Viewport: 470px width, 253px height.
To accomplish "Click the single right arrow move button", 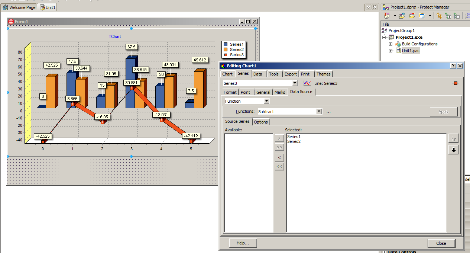I will click(279, 138).
